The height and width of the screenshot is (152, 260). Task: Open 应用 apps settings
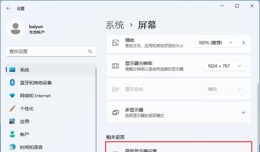click(x=24, y=122)
